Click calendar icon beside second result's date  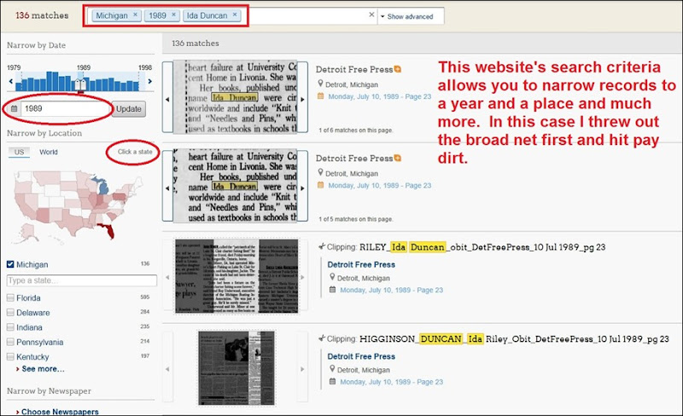(x=321, y=185)
